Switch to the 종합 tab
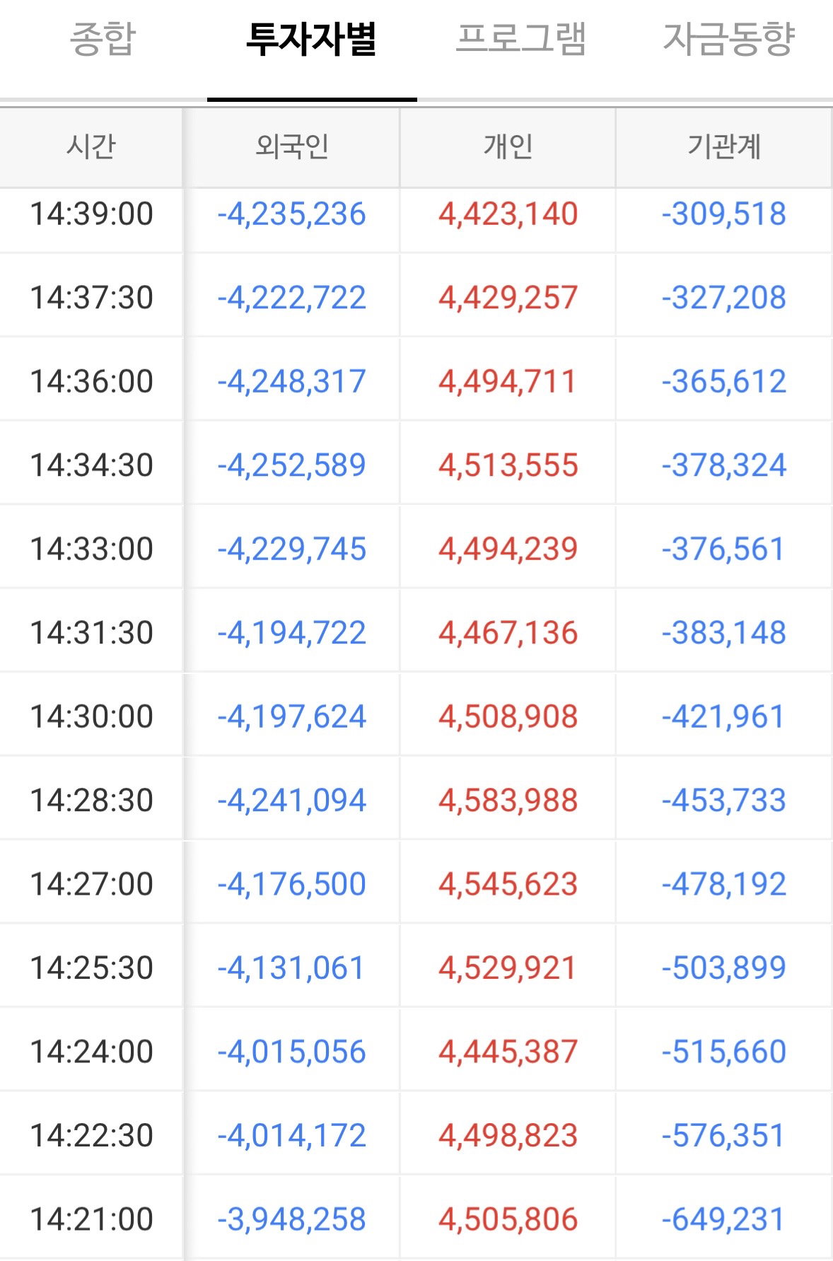833x1261 pixels. (103, 40)
